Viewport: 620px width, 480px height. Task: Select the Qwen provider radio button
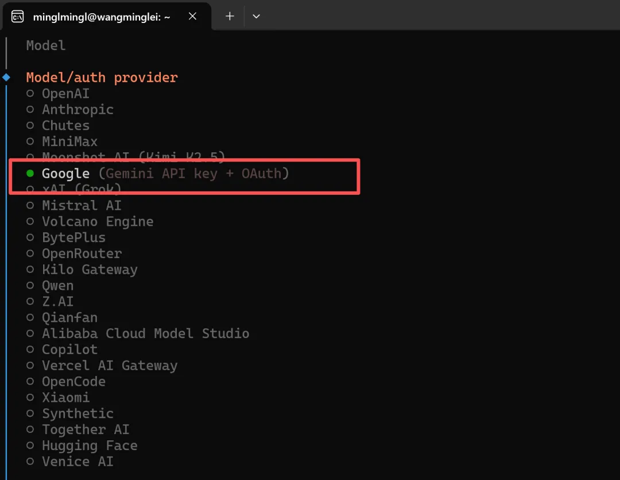[30, 286]
